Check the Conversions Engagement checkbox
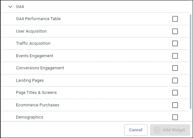The height and width of the screenshot is (138, 193). click(x=175, y=68)
